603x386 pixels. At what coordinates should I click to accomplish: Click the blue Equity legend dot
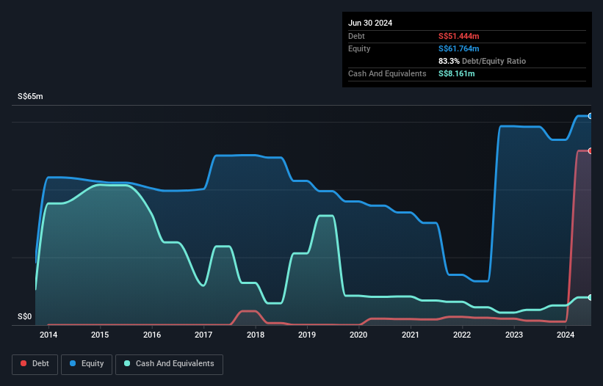click(74, 364)
